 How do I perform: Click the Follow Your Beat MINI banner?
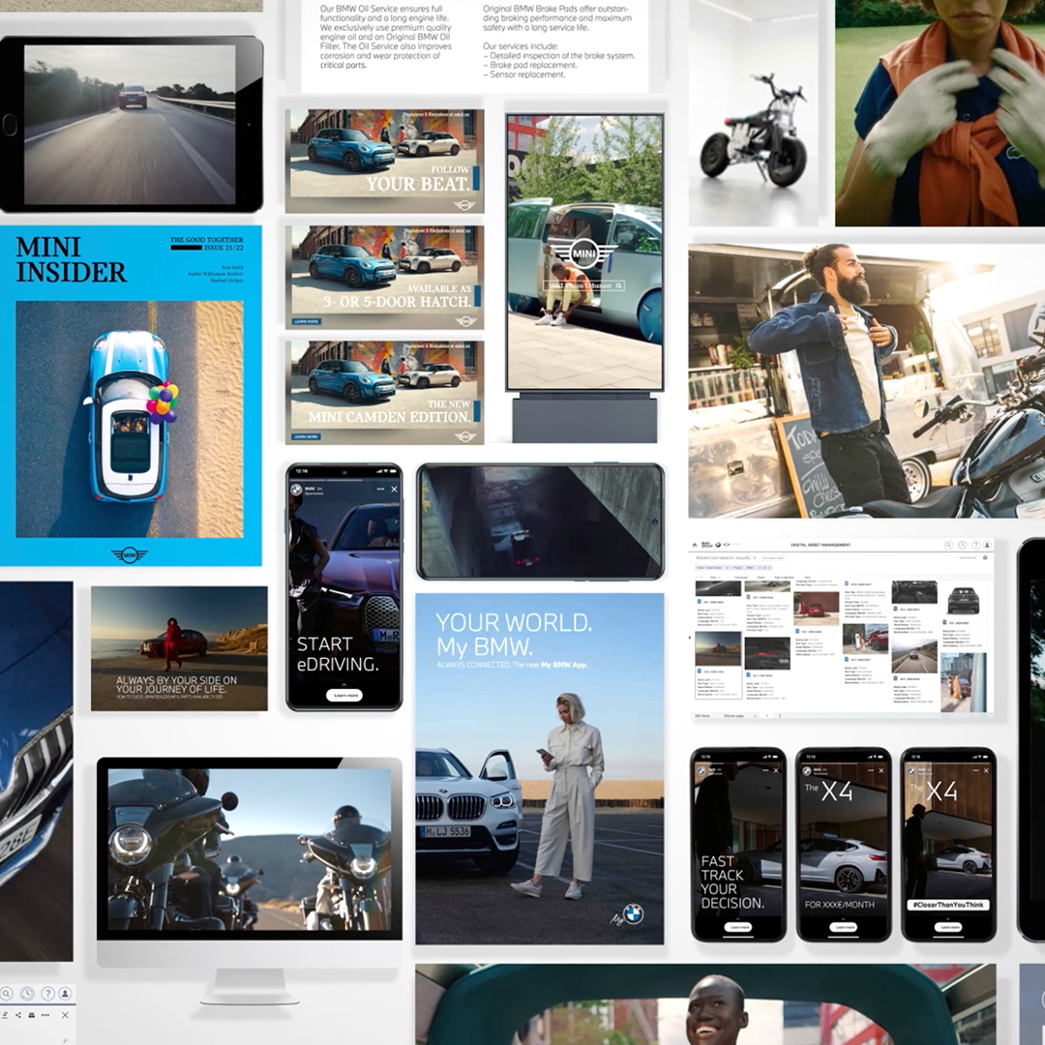(384, 162)
